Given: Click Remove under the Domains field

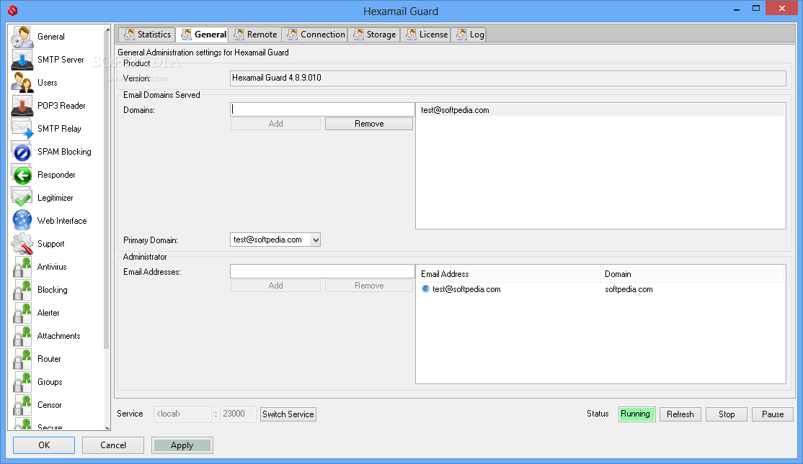Looking at the screenshot, I should [369, 124].
